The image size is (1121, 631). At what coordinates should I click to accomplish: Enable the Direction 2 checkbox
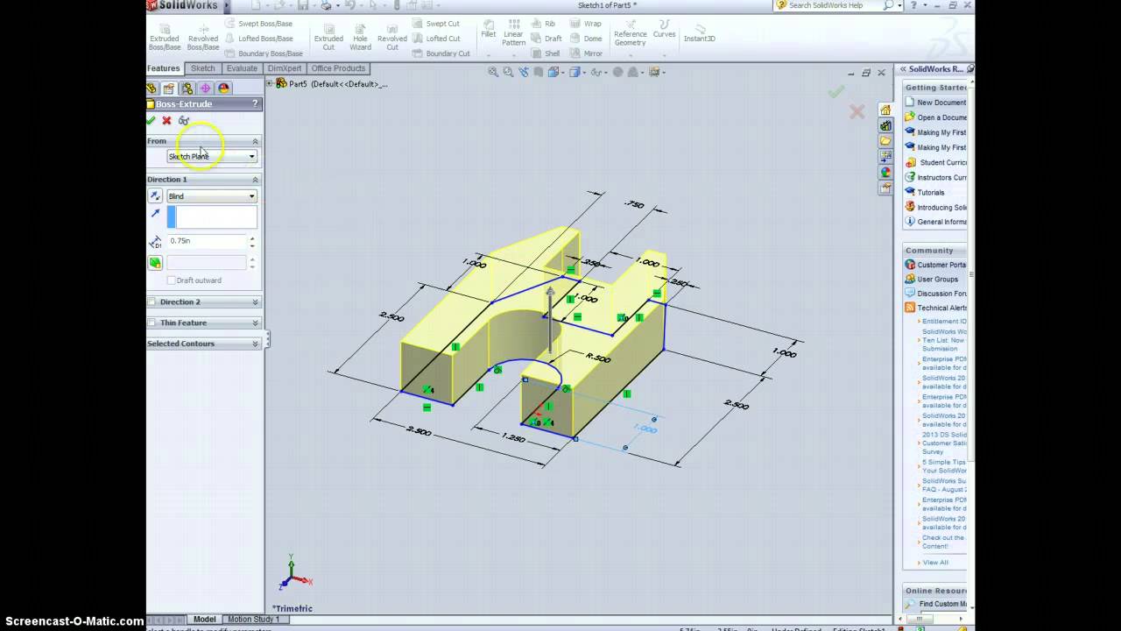click(x=152, y=301)
